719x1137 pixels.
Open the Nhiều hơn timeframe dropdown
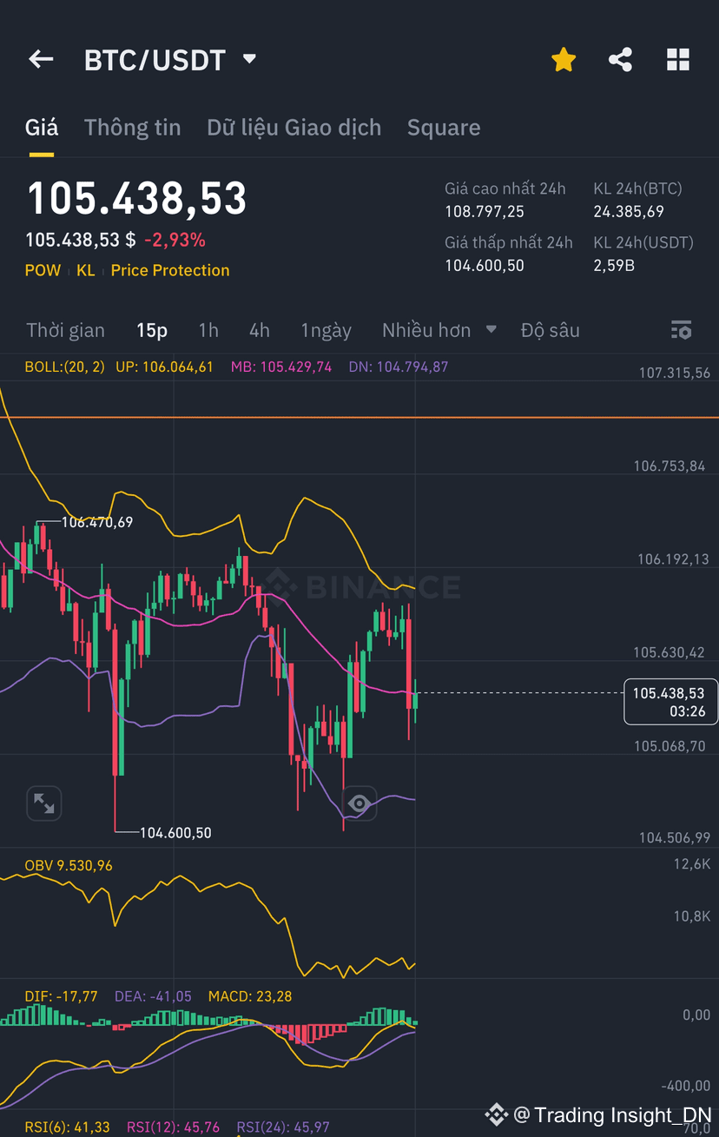pyautogui.click(x=439, y=330)
